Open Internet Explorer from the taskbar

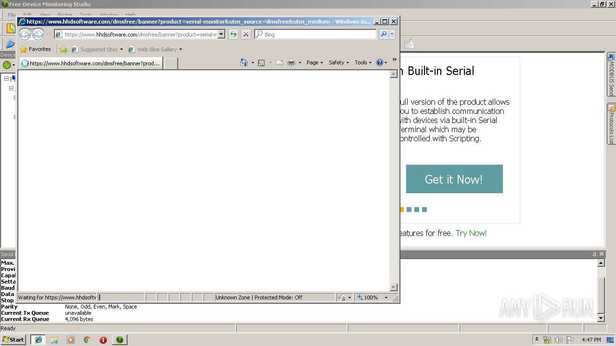pos(38,340)
